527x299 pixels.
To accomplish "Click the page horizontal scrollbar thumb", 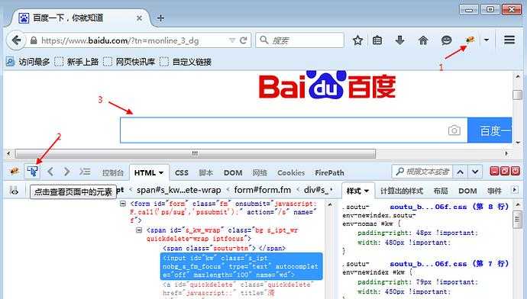I will click(x=195, y=153).
